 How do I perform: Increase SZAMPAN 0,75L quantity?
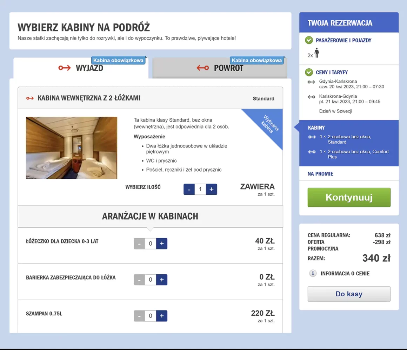coord(161,316)
